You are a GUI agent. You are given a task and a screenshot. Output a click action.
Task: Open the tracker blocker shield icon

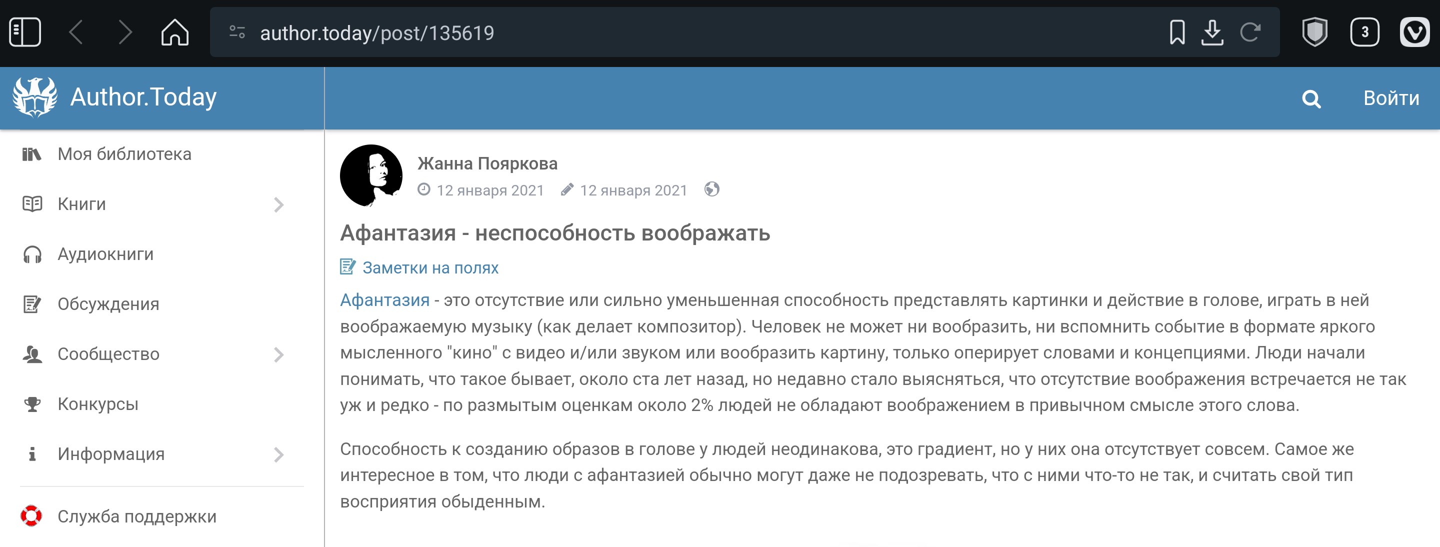(x=1314, y=32)
